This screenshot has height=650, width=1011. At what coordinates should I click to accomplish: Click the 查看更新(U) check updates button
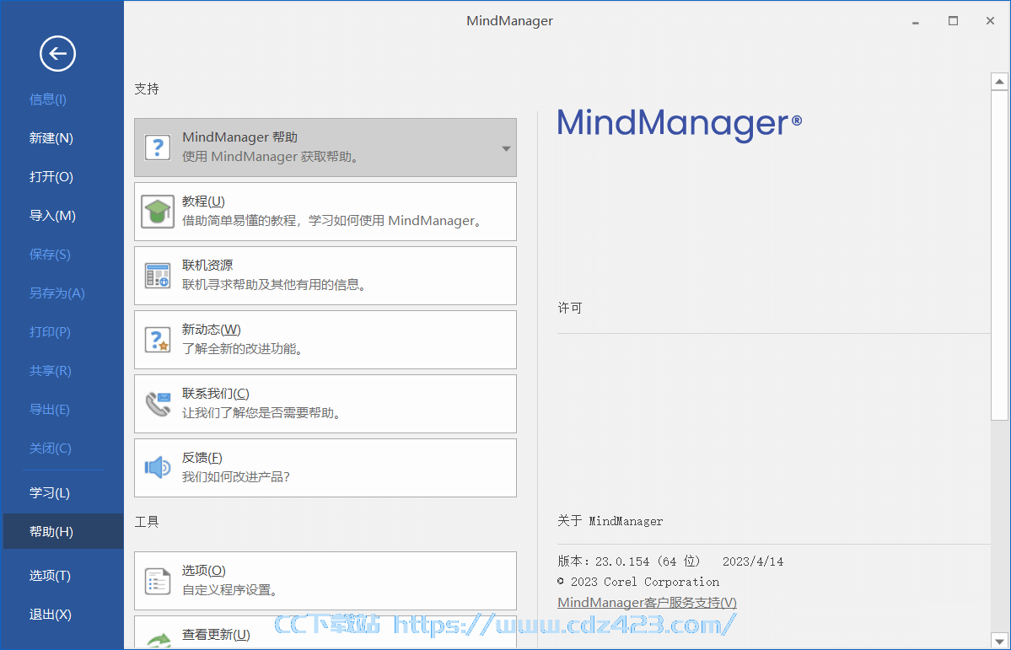[x=325, y=632]
